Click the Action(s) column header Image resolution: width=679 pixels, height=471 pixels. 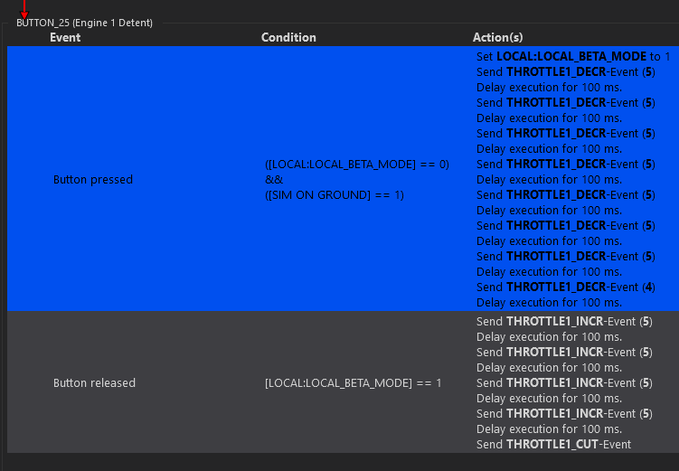click(x=497, y=38)
